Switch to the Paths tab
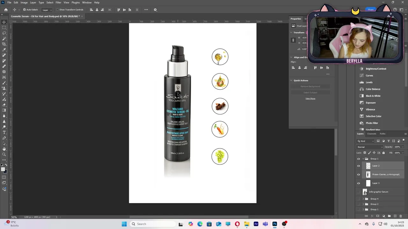 point(382,134)
